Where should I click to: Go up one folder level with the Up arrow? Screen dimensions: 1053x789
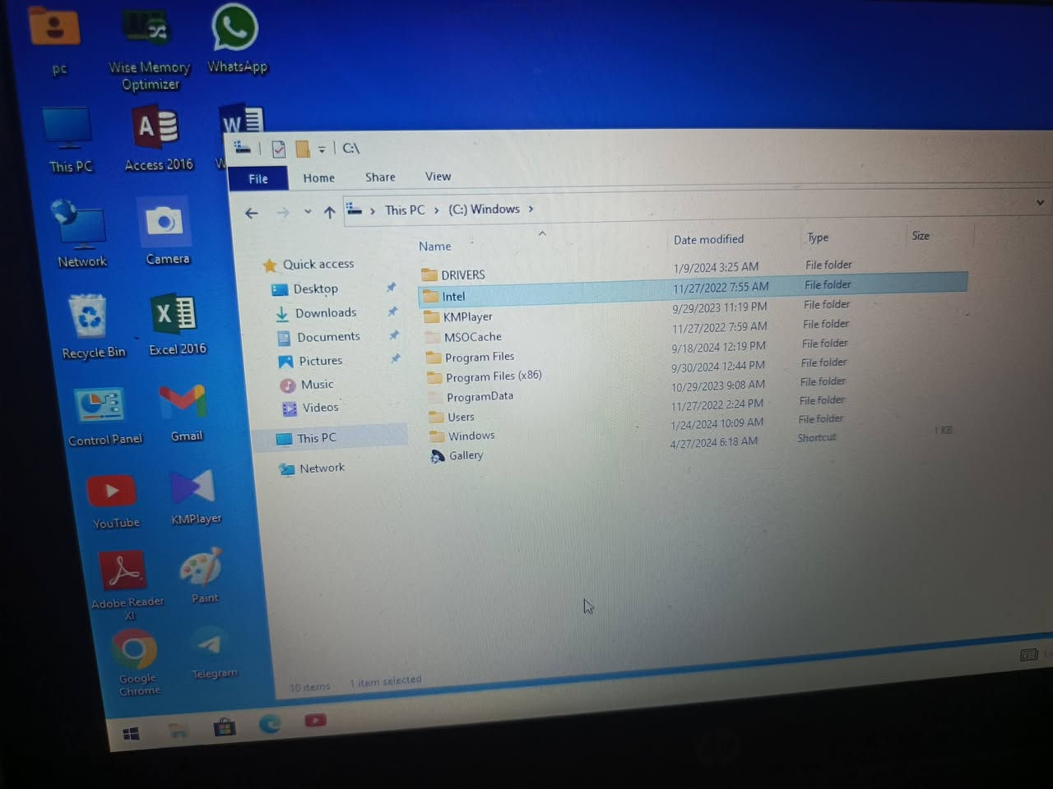pyautogui.click(x=329, y=212)
